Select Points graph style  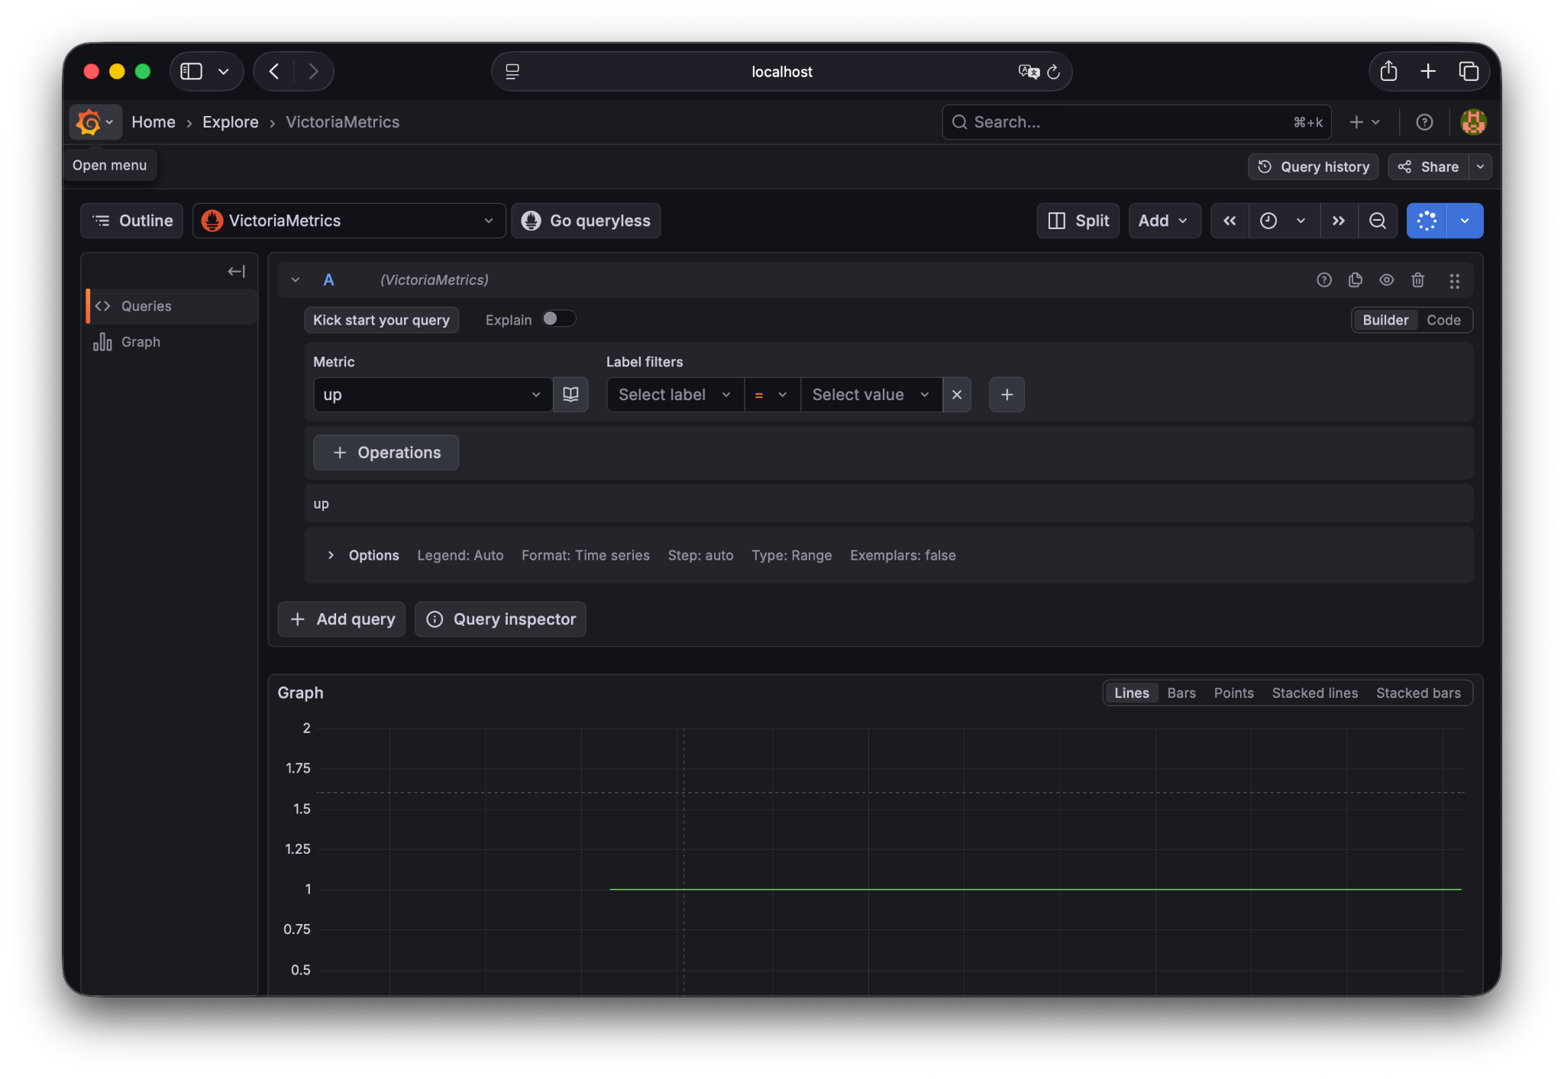click(1233, 693)
